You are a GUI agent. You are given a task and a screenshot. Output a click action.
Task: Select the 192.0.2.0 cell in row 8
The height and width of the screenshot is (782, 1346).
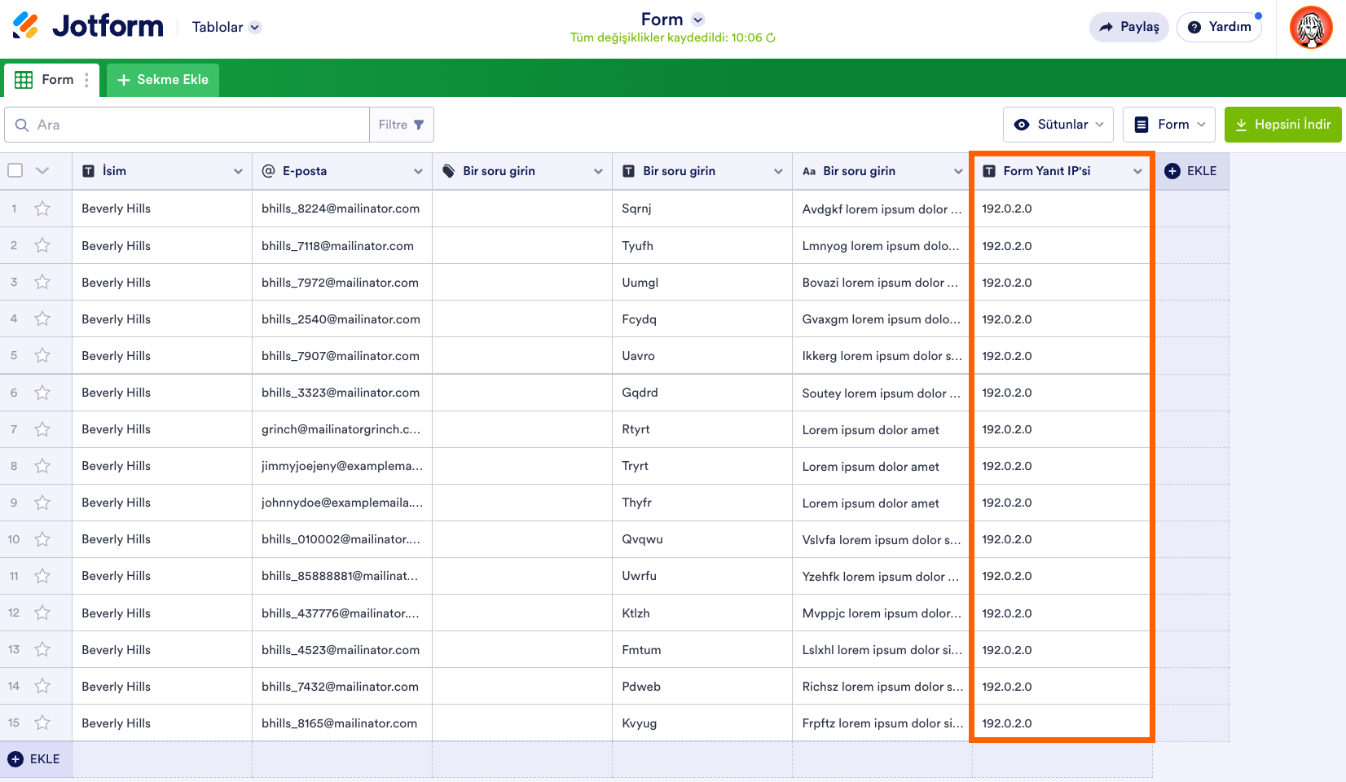[x=1062, y=466]
